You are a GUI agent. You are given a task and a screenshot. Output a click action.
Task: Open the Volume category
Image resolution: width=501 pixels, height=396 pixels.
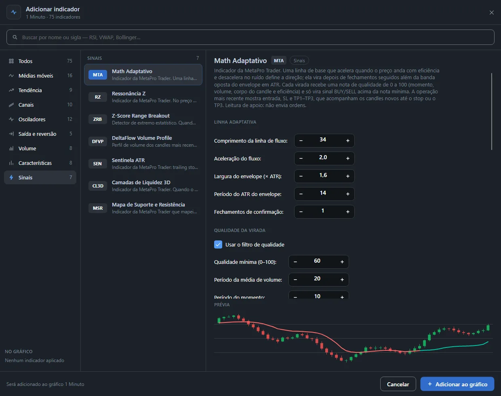pos(40,148)
